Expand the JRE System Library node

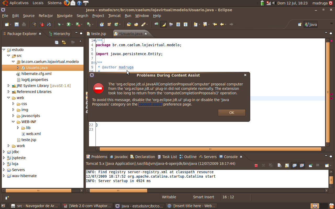coord(9,86)
